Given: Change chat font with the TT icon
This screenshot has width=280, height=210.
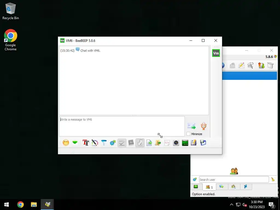Looking at the screenshot, I should pyautogui.click(x=86, y=143).
